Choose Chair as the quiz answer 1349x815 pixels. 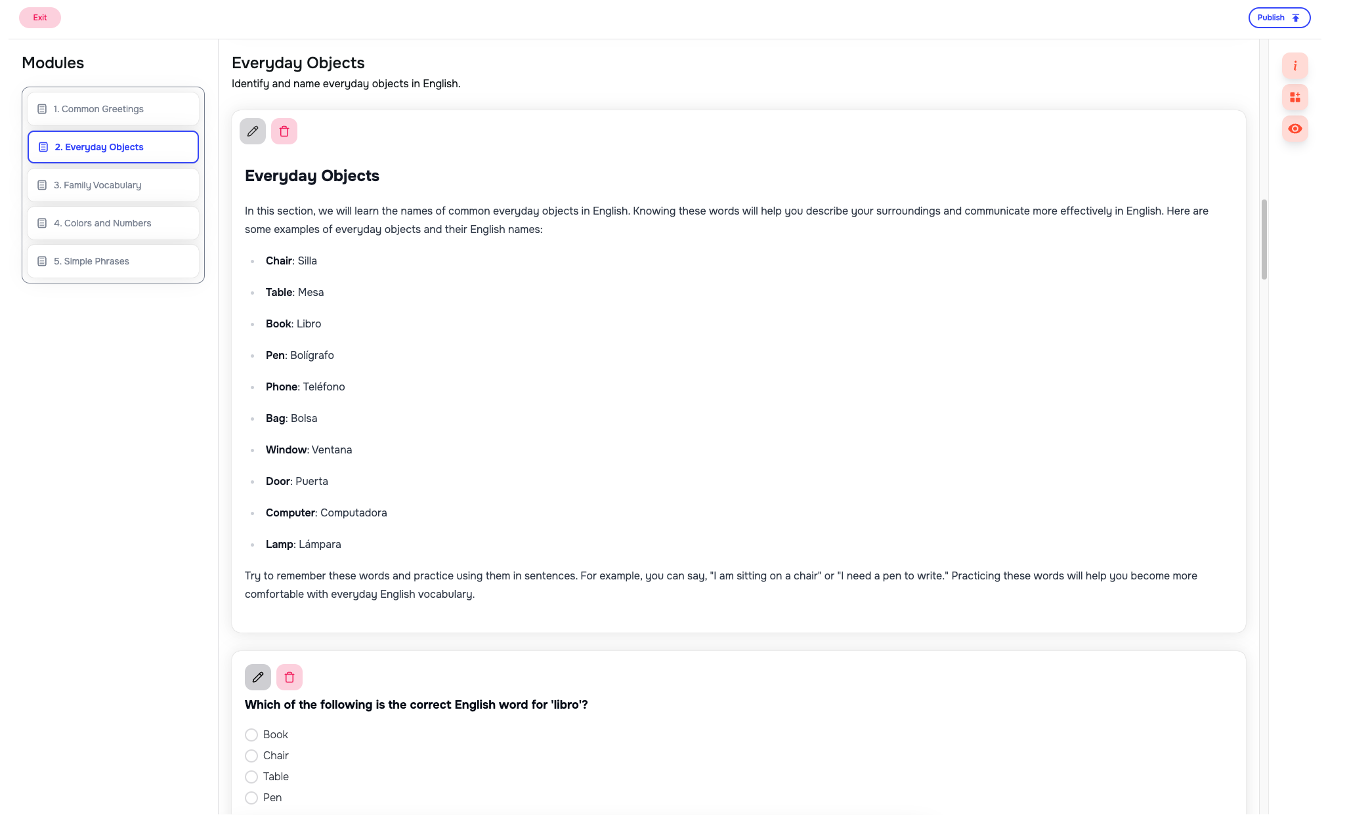coord(251,756)
